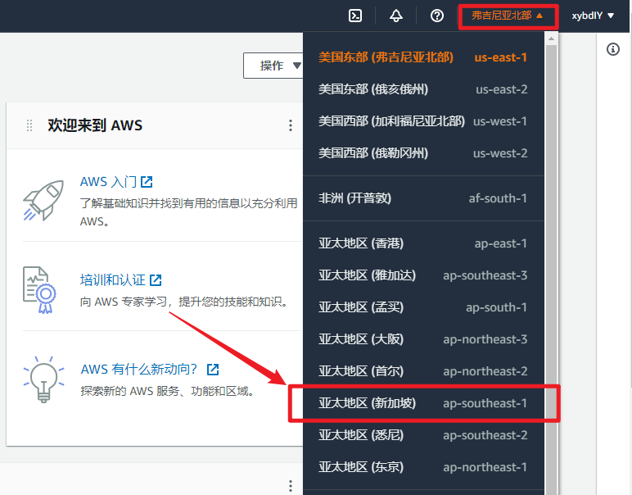Screen dimensions: 632x495
Task: Select region 亚太地区 (新加坡) ap-southeast-1
Action: click(x=423, y=403)
